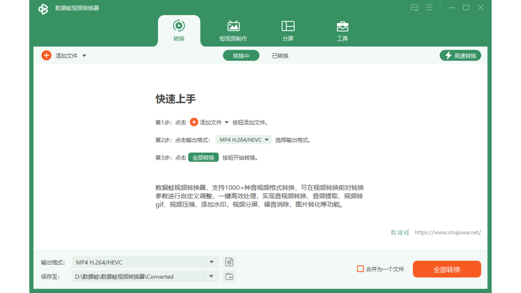This screenshot has width=521, height=293.
Task: Switch to 已转换 converted list
Action: pos(280,56)
